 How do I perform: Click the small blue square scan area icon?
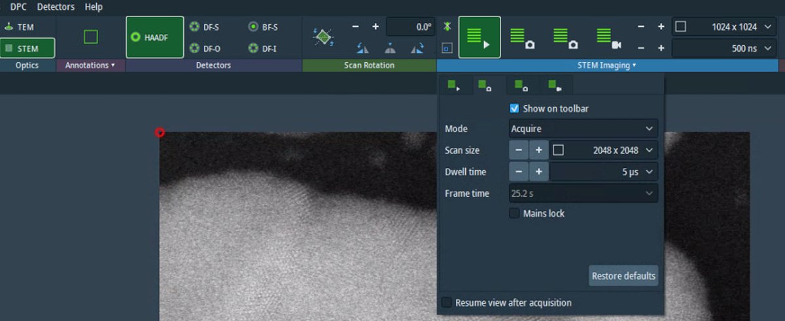447,48
